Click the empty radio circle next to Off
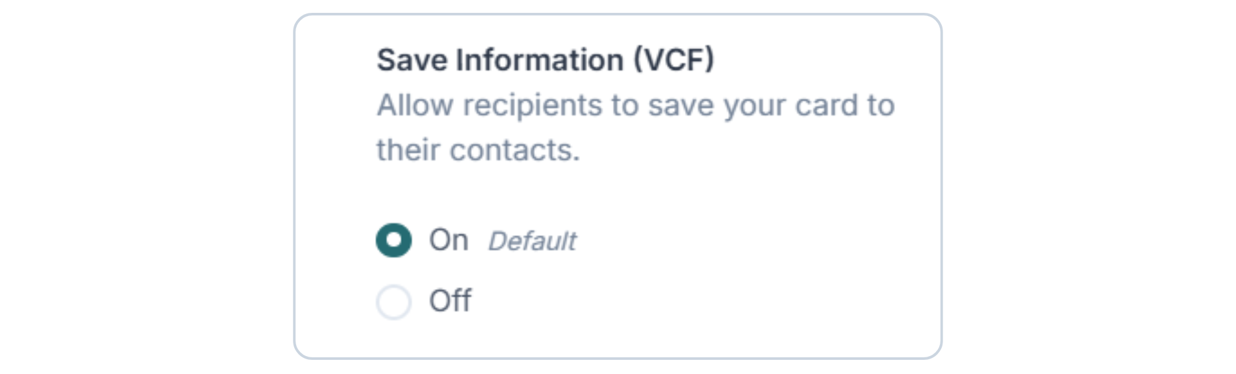The height and width of the screenshot is (374, 1236). coord(393,299)
